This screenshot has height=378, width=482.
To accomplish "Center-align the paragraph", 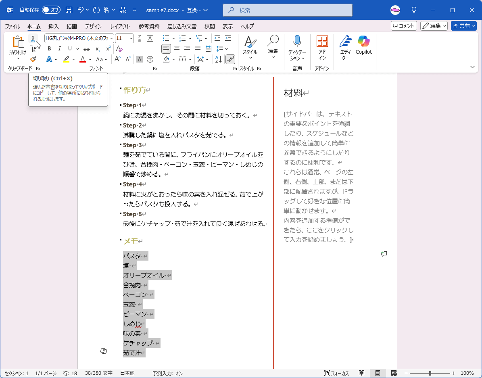I will [x=177, y=49].
